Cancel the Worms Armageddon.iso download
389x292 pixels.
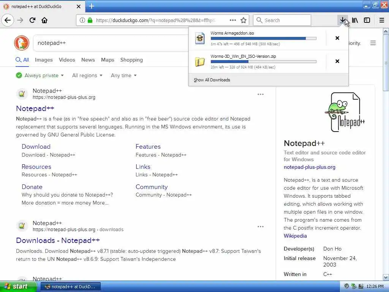[x=337, y=38]
